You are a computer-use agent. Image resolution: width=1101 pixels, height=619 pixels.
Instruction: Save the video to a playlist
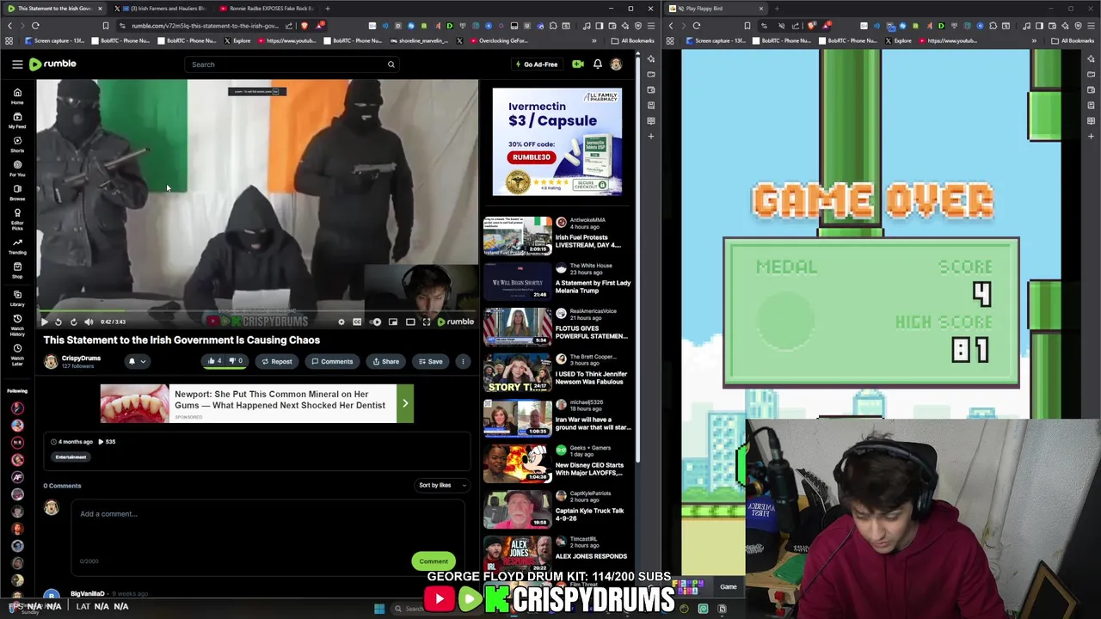(429, 361)
